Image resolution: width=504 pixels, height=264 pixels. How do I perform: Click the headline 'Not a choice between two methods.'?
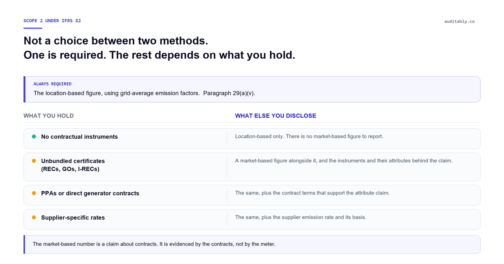pos(116,41)
